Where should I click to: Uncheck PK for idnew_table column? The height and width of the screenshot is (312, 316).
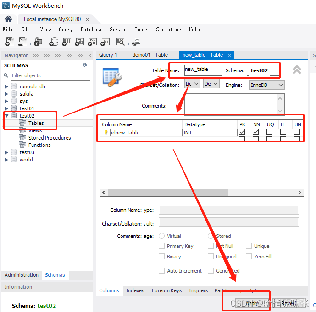242,132
